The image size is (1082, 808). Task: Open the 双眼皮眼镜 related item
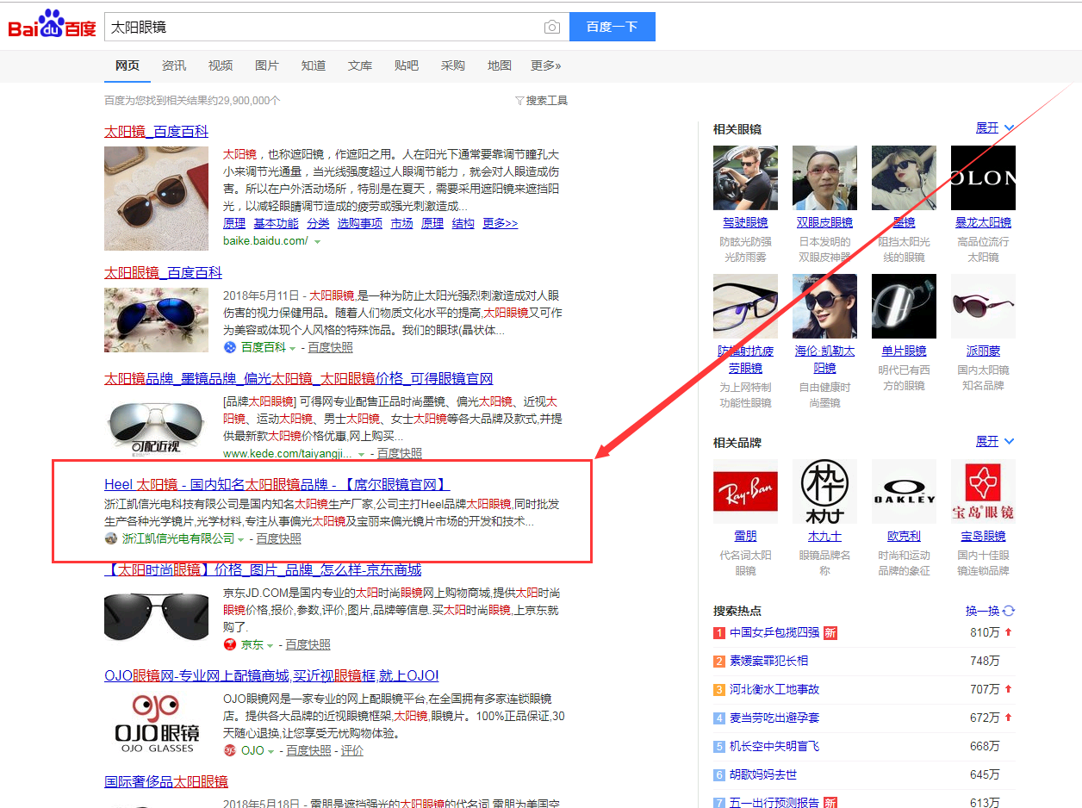(824, 223)
